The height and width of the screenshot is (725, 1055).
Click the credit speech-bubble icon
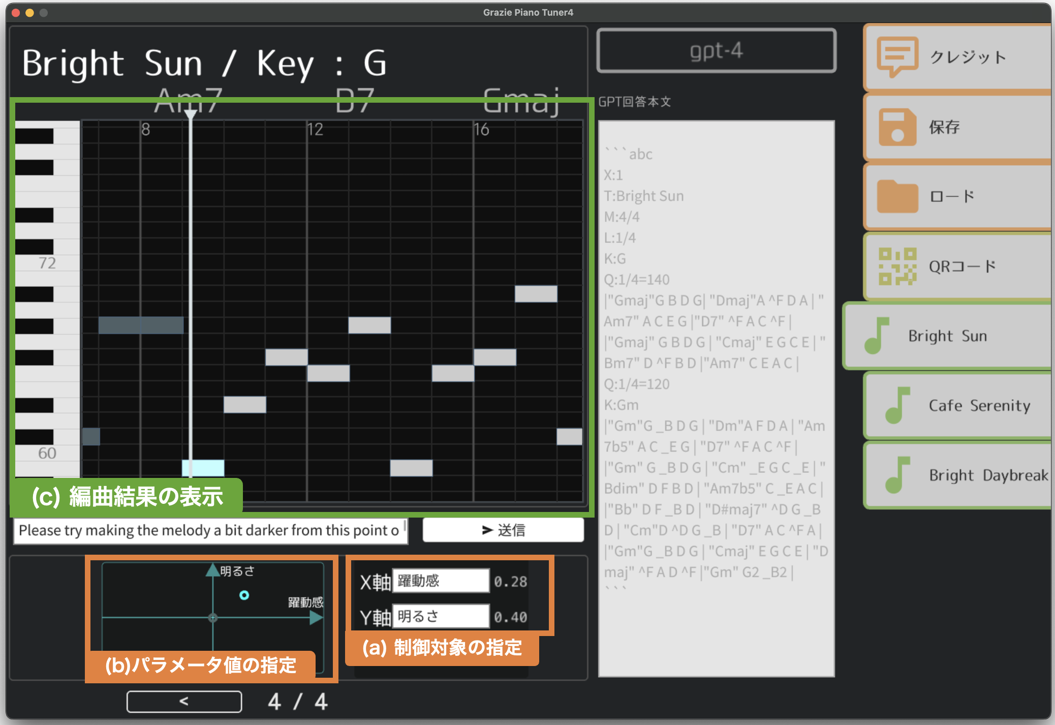[x=897, y=56]
